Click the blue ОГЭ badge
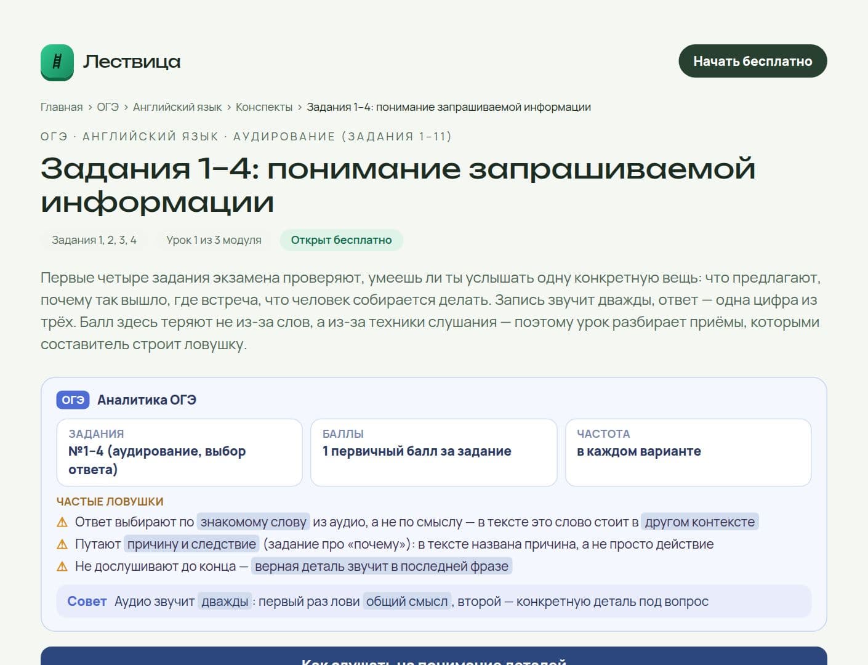Screen dimensions: 868x665 click(x=73, y=400)
